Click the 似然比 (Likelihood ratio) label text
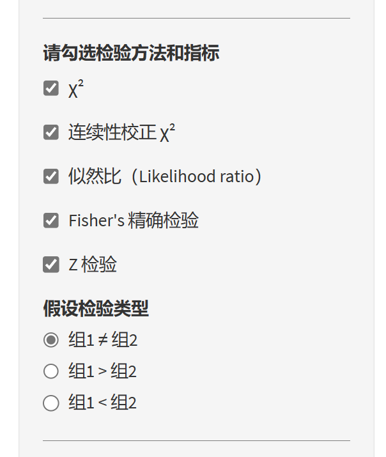The image size is (386, 457). (x=165, y=176)
